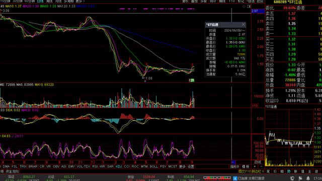Screen dimensions: 322x181
Task: Toggle the side panel layout icon
Action: [249, 7]
